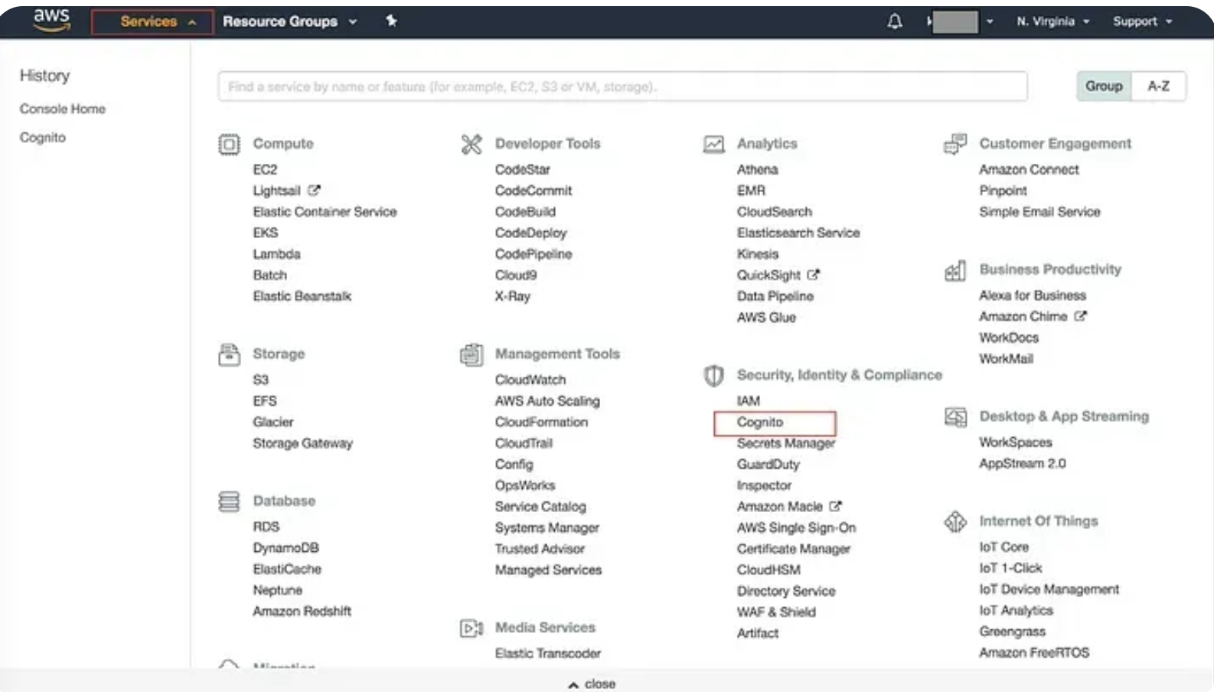The height and width of the screenshot is (692, 1214).
Task: Expand the Resource Groups dropdown
Action: 289,21
